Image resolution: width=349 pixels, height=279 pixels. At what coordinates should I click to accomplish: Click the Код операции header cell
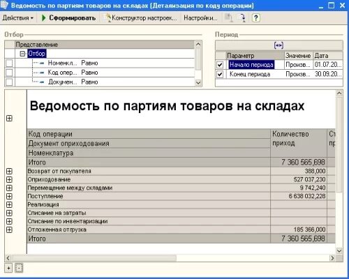(x=149, y=134)
